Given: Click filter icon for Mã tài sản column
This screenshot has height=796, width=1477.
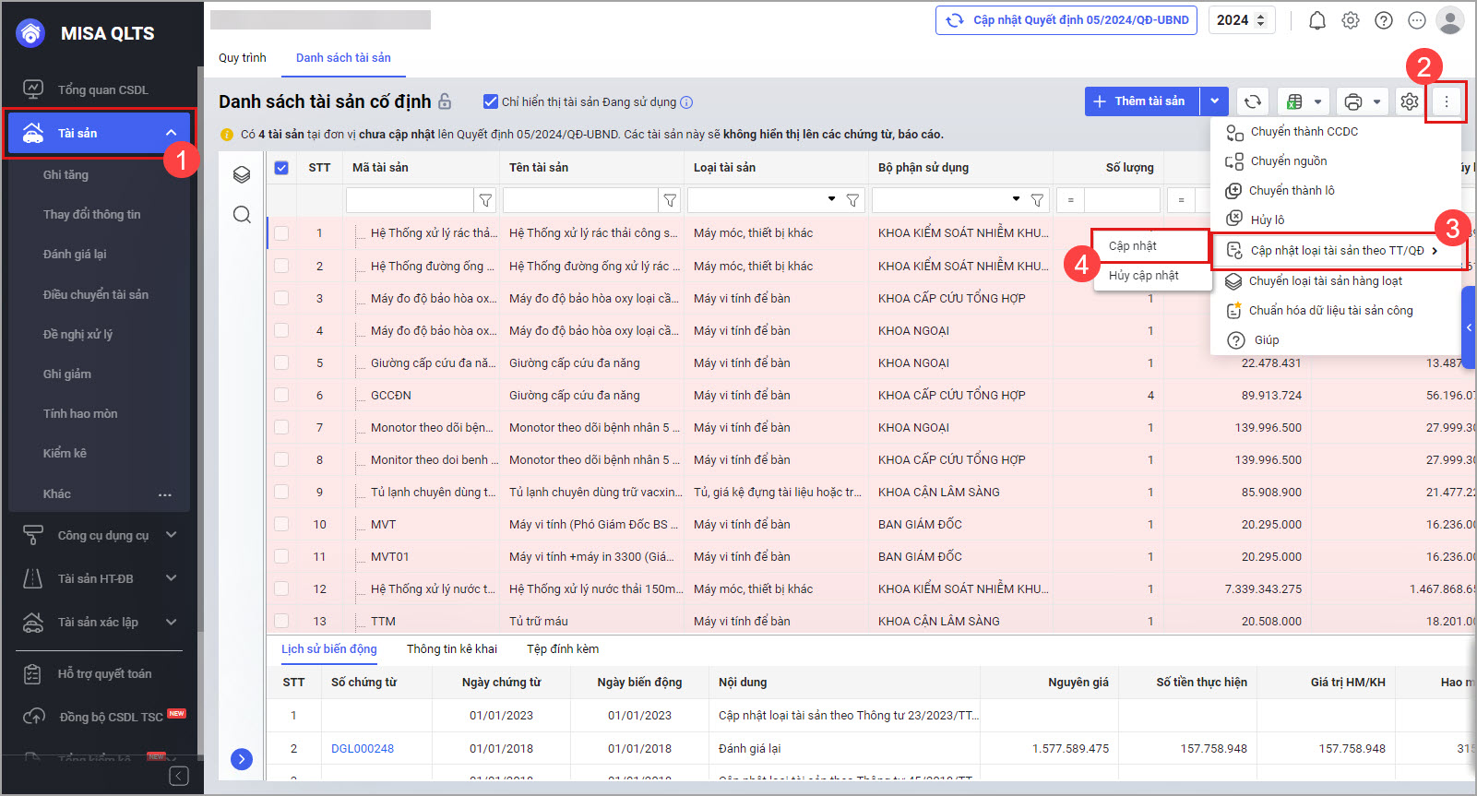Looking at the screenshot, I should 485,200.
